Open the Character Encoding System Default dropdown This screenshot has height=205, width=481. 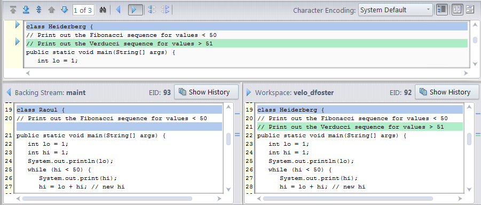point(396,10)
